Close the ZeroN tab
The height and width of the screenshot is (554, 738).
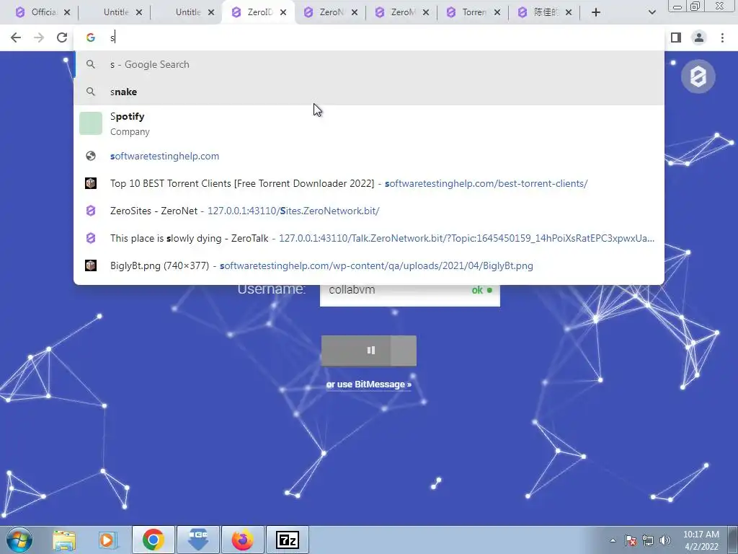coord(355,13)
